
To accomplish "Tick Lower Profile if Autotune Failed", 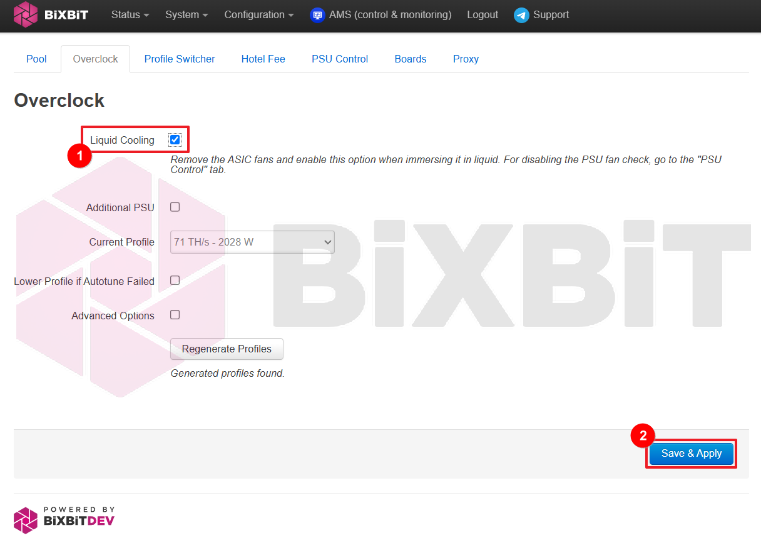I will pyautogui.click(x=175, y=281).
